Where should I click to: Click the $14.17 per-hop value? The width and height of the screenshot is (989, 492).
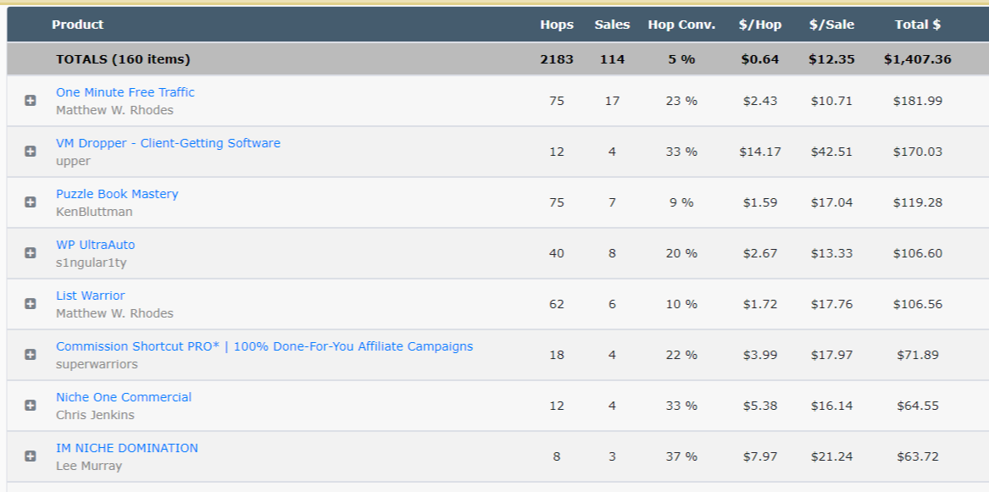click(x=760, y=152)
